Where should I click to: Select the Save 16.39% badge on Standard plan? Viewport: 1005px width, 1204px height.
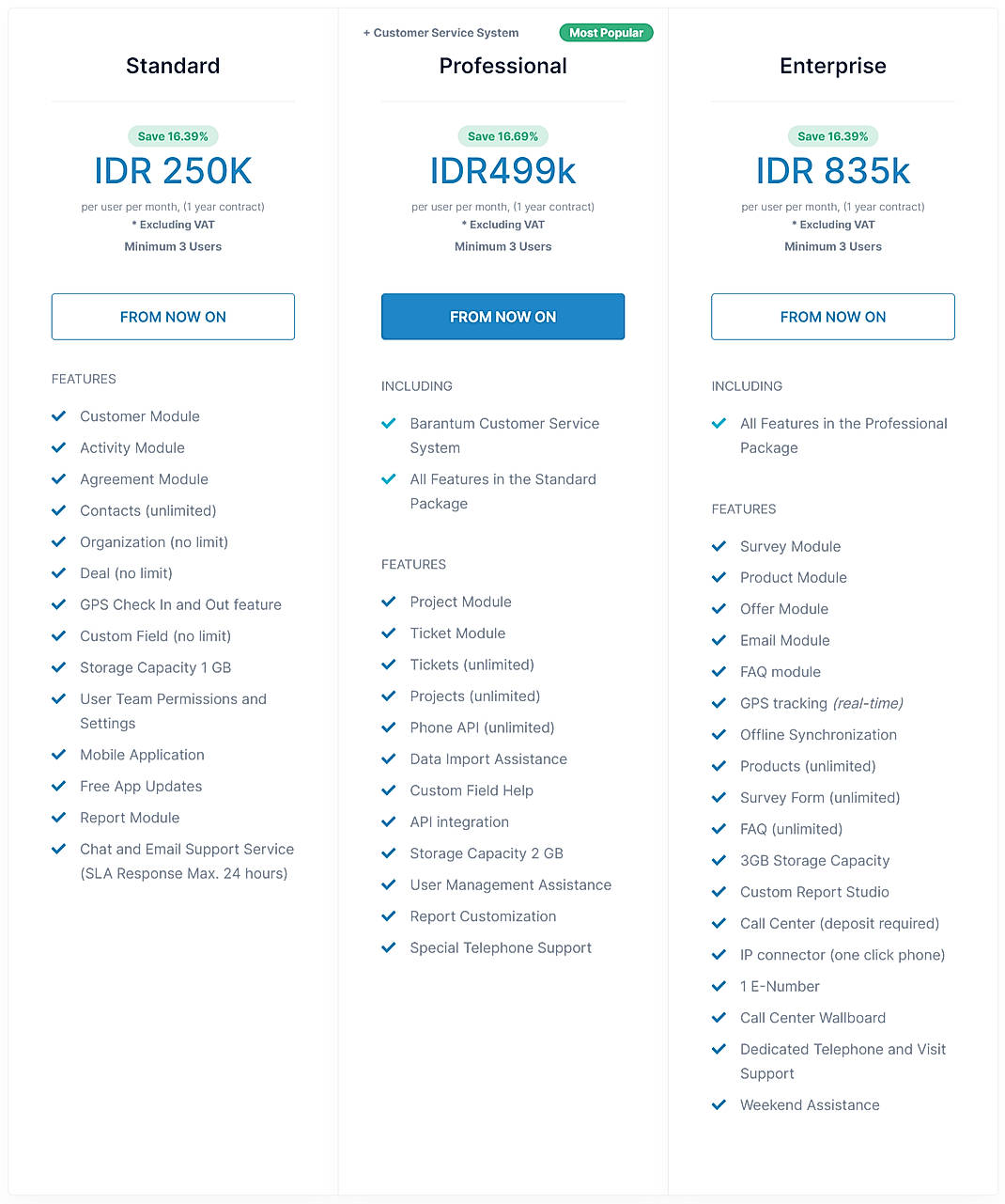[x=173, y=135]
